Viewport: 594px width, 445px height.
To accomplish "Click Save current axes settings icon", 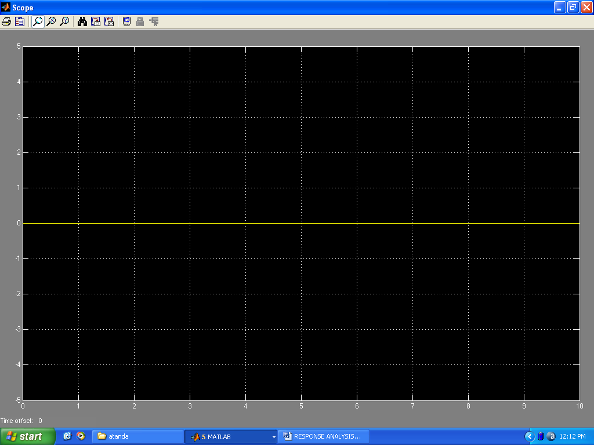I will 96,21.
